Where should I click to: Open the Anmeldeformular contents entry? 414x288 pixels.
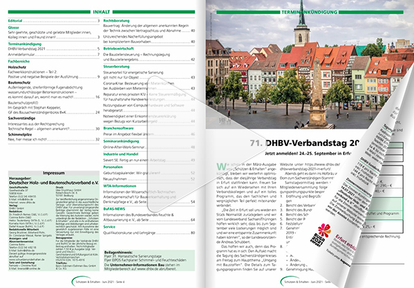[x=54, y=55]
